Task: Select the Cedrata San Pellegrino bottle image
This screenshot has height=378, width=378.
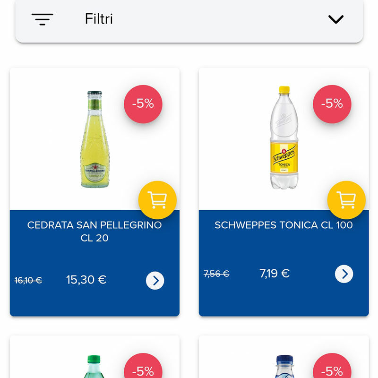Action: click(94, 139)
